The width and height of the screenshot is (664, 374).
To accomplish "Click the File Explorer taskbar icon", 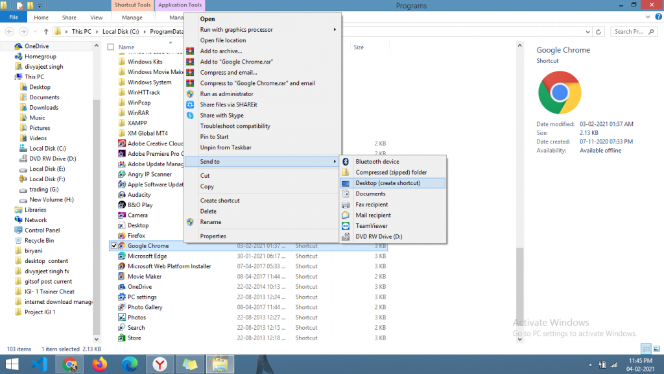I will pyautogui.click(x=220, y=364).
